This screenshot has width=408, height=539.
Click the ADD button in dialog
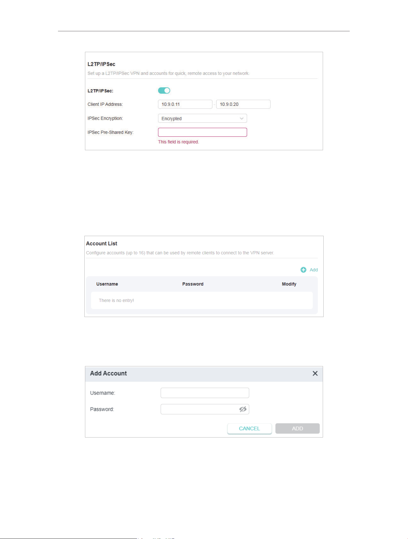[298, 428]
